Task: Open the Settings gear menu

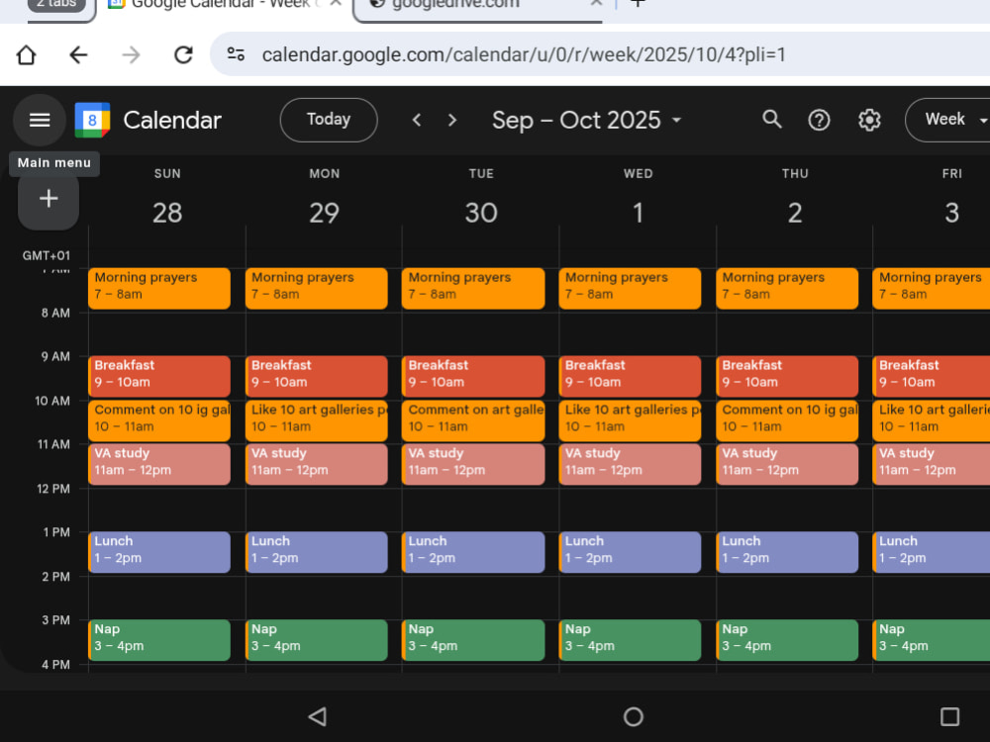Action: [x=869, y=120]
